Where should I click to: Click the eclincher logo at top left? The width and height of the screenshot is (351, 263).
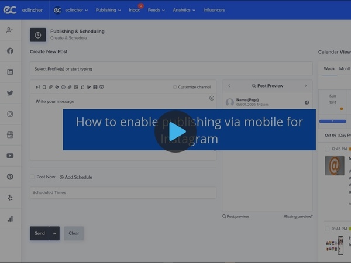[10, 10]
